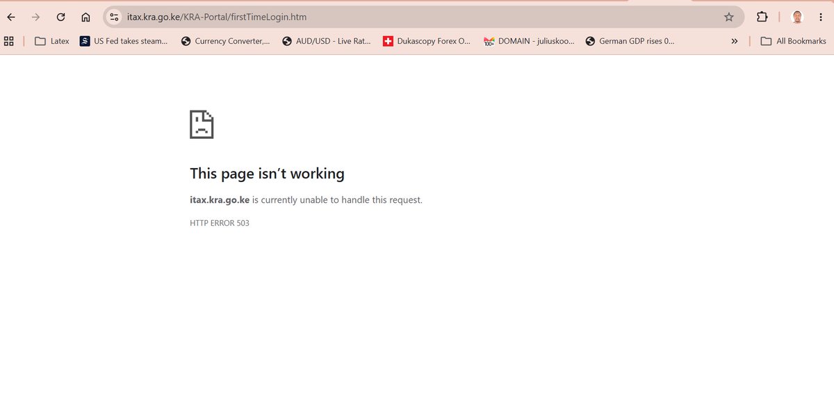Go back to the previous page
The height and width of the screenshot is (414, 834).
[x=11, y=17]
